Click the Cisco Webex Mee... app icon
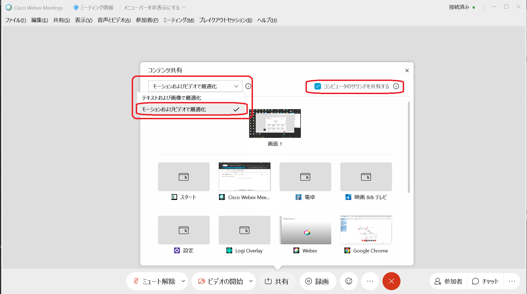 (222, 197)
